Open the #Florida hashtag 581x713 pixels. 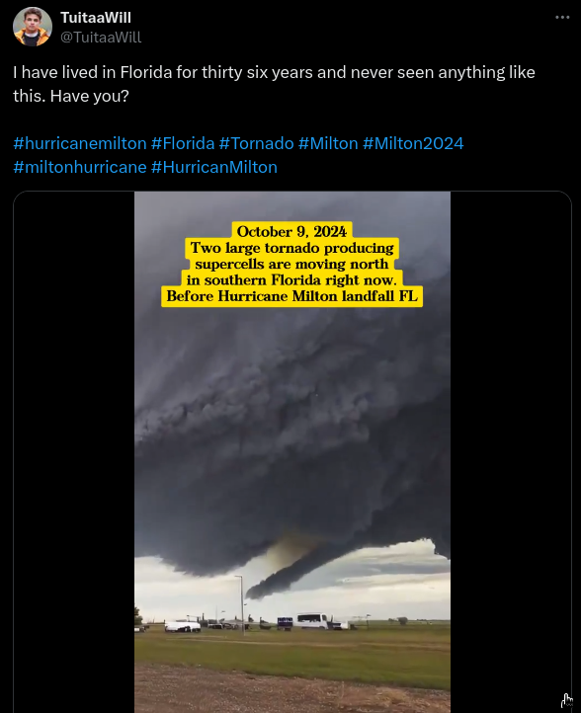(x=183, y=143)
